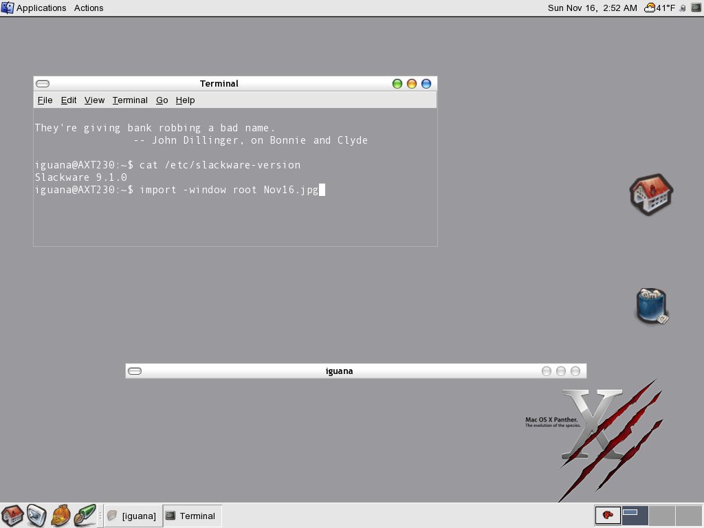Image resolution: width=704 pixels, height=528 pixels.
Task: Click the date and time clock
Action: (592, 8)
